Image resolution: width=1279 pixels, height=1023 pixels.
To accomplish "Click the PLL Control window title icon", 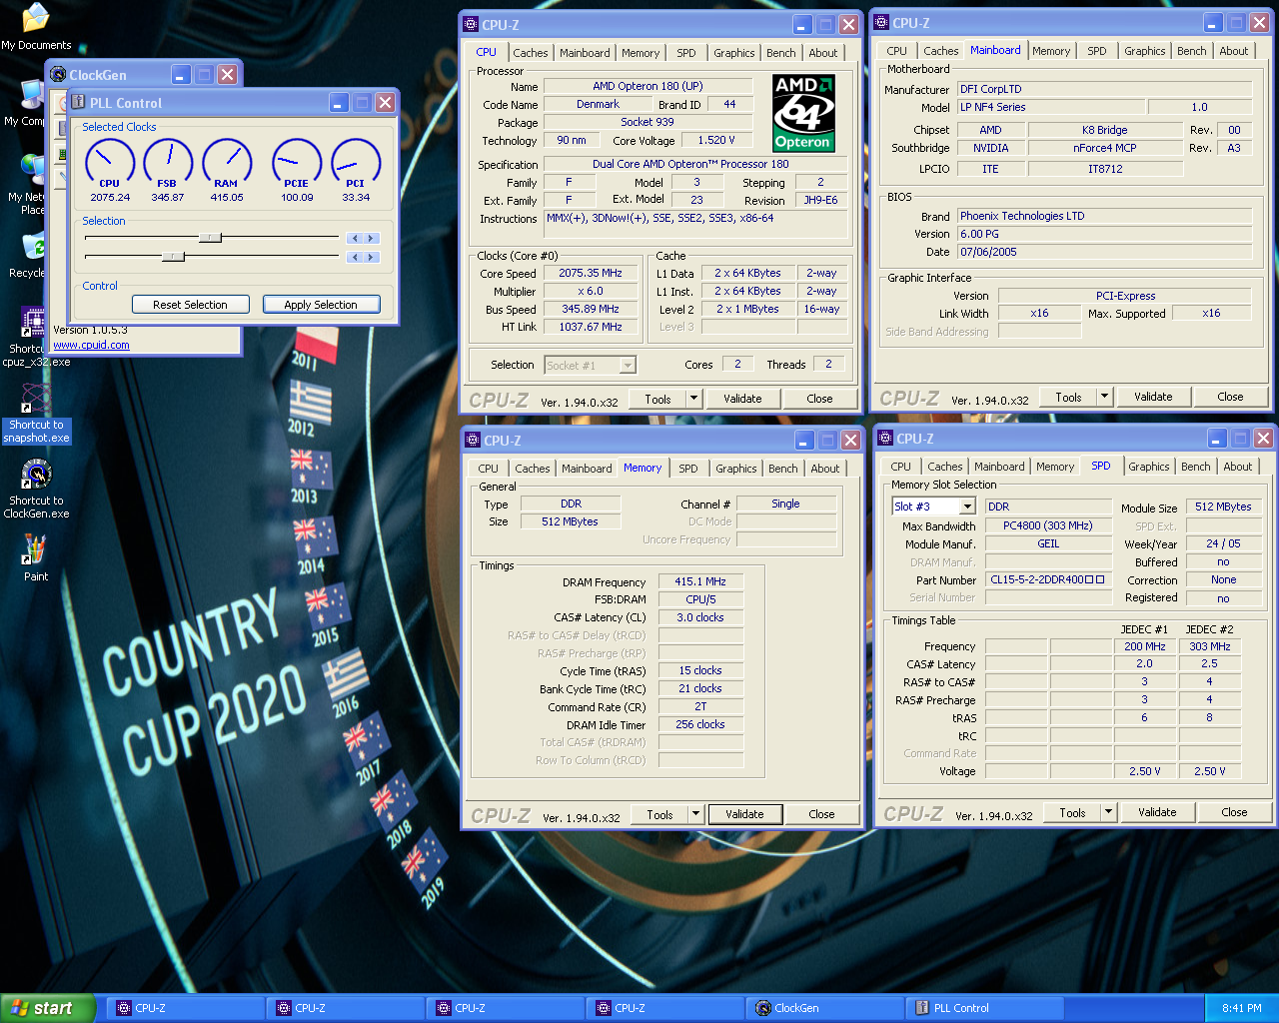I will [78, 103].
